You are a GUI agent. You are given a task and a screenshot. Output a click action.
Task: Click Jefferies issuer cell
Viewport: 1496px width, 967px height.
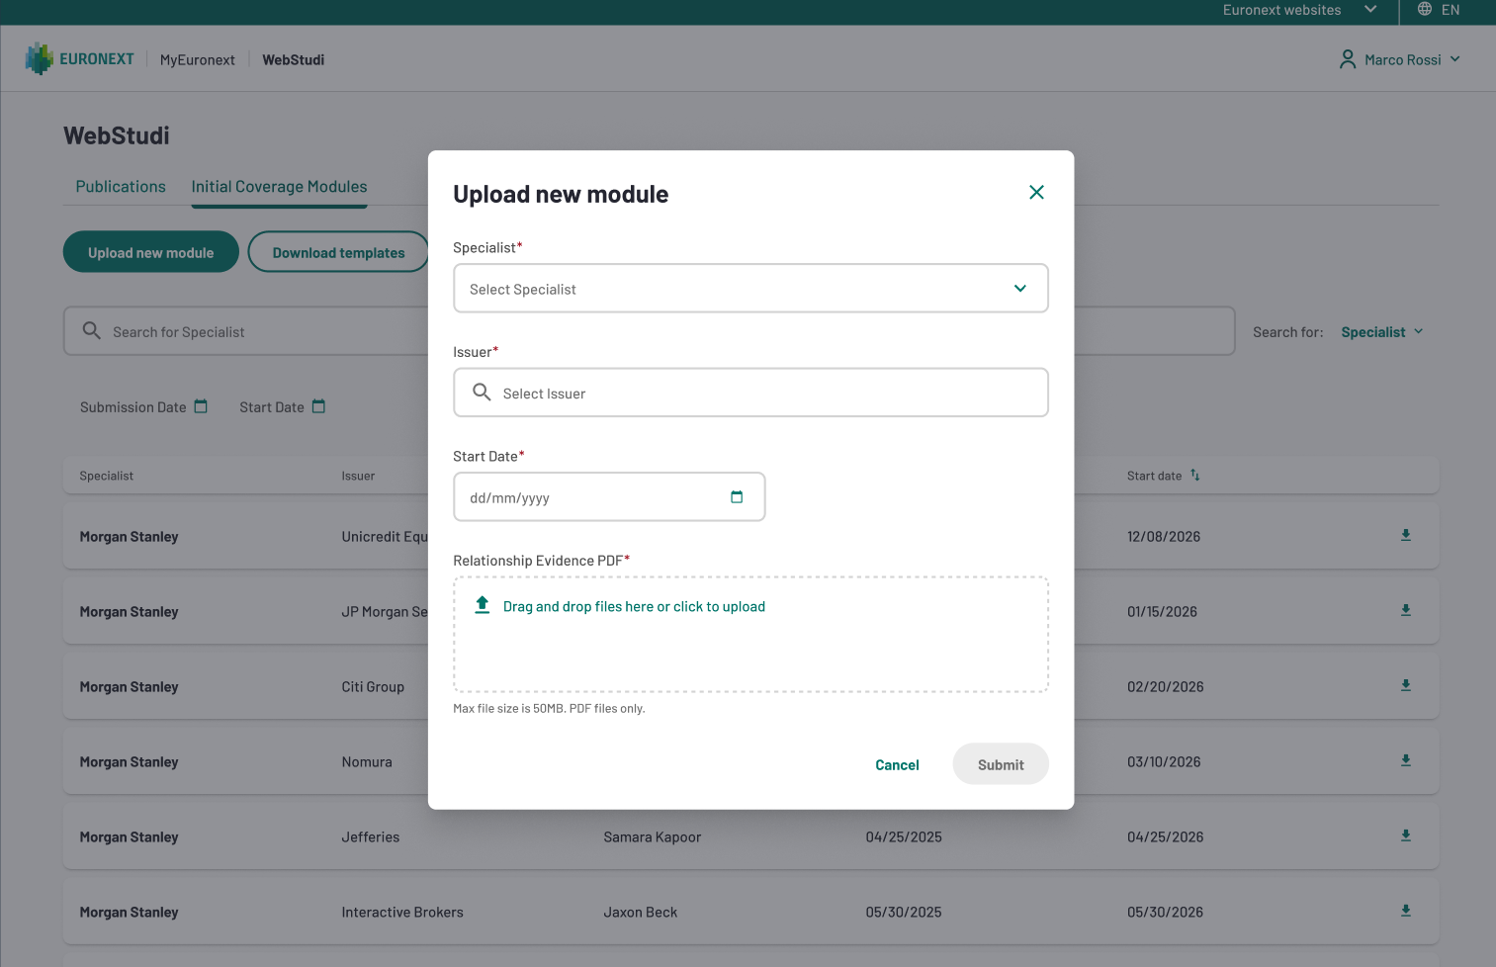tap(371, 837)
